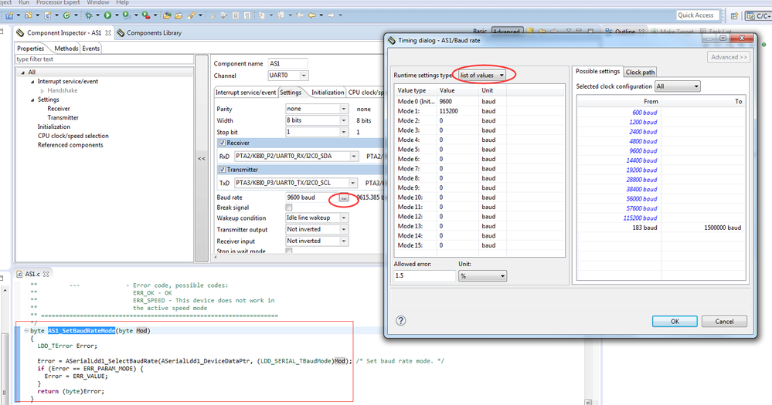Toggle the Stop in wait mode checkbox
This screenshot has width=772, height=405.
point(289,251)
